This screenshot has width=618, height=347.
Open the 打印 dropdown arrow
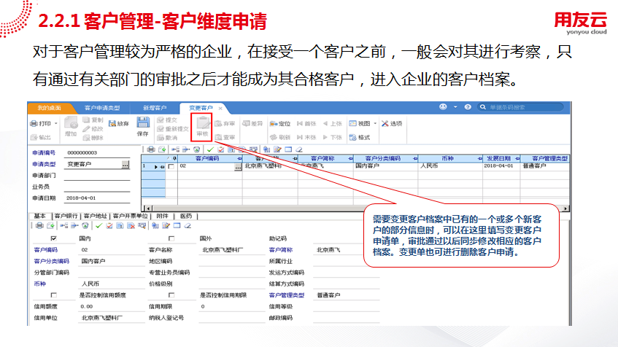coord(56,124)
